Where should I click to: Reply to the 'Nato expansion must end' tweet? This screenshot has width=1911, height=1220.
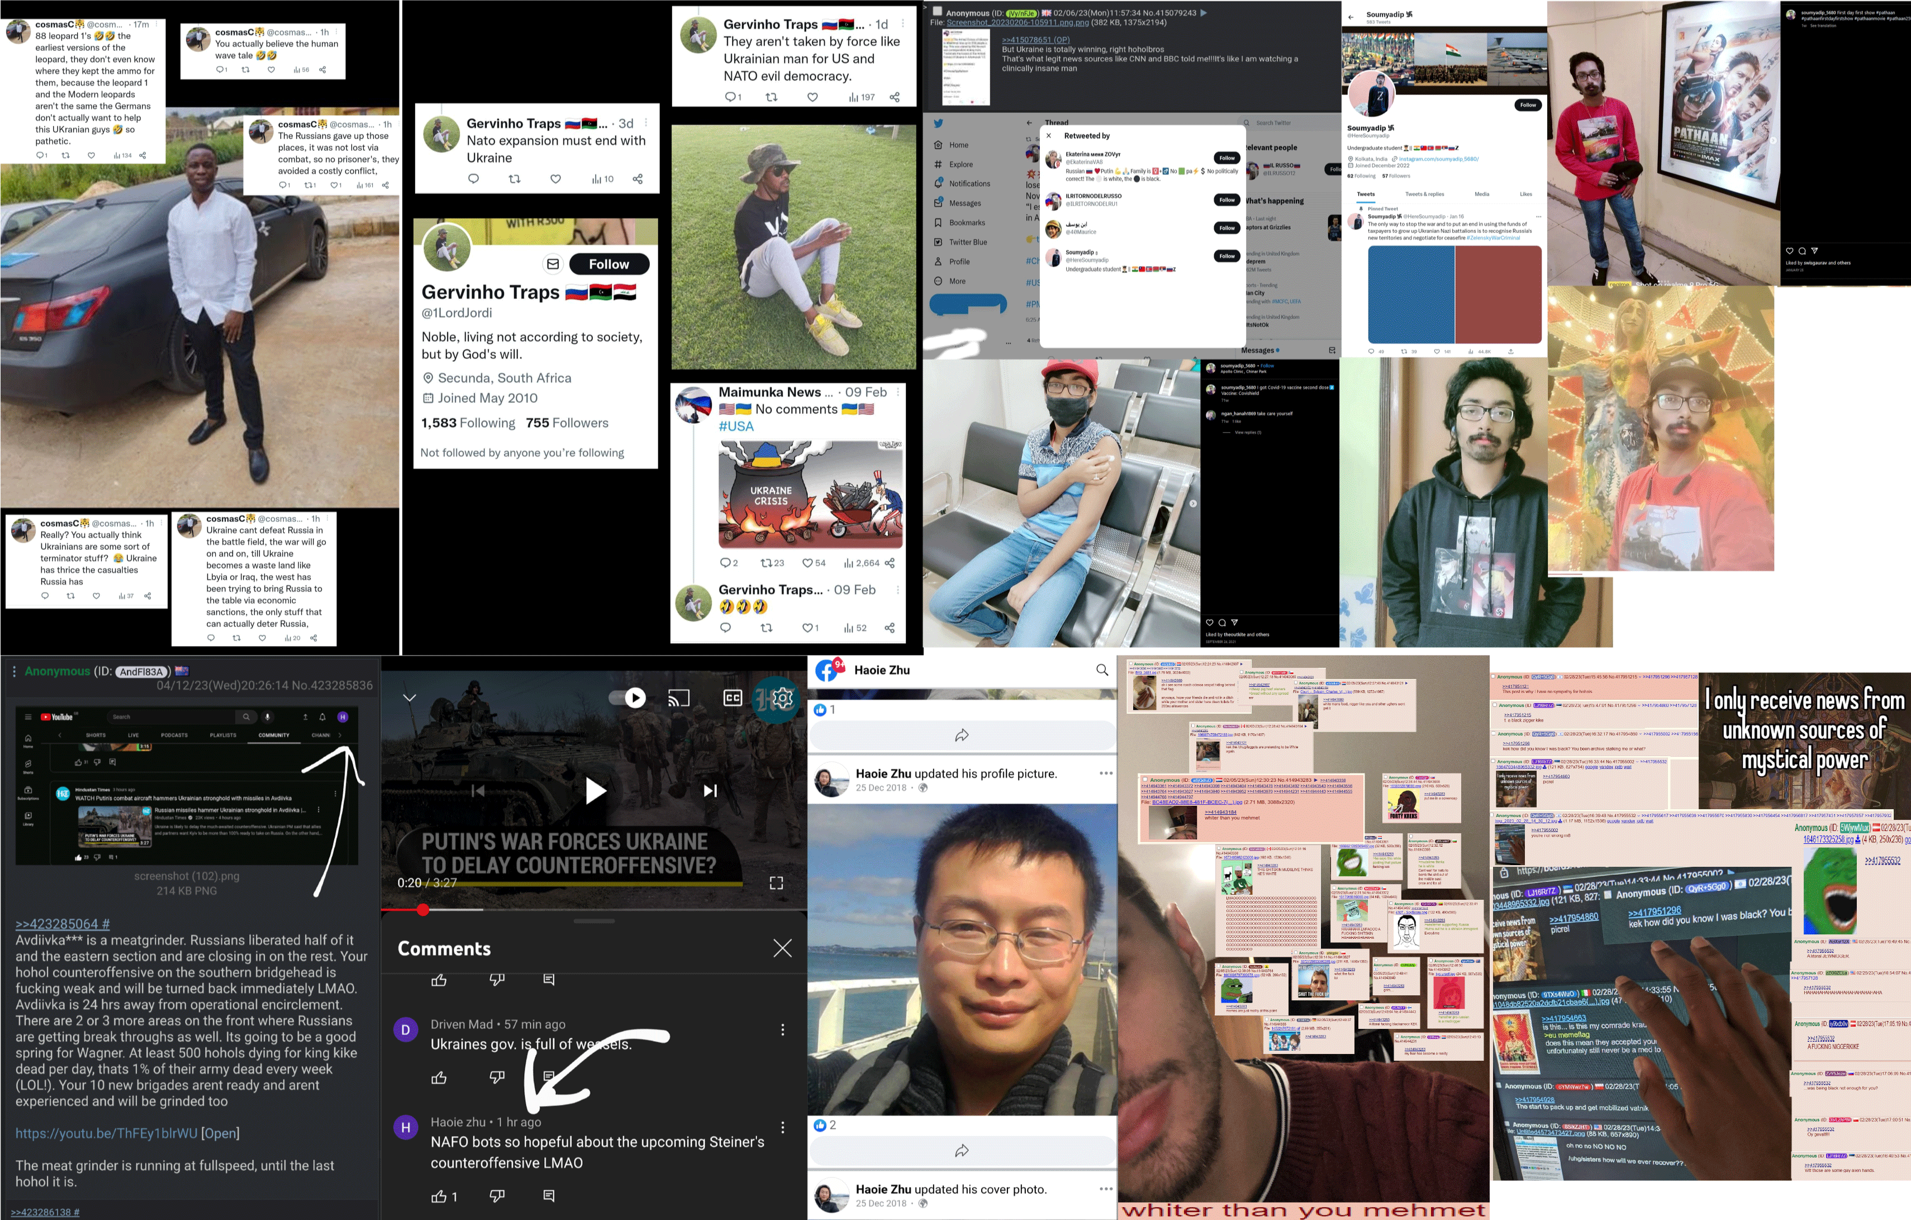[474, 179]
